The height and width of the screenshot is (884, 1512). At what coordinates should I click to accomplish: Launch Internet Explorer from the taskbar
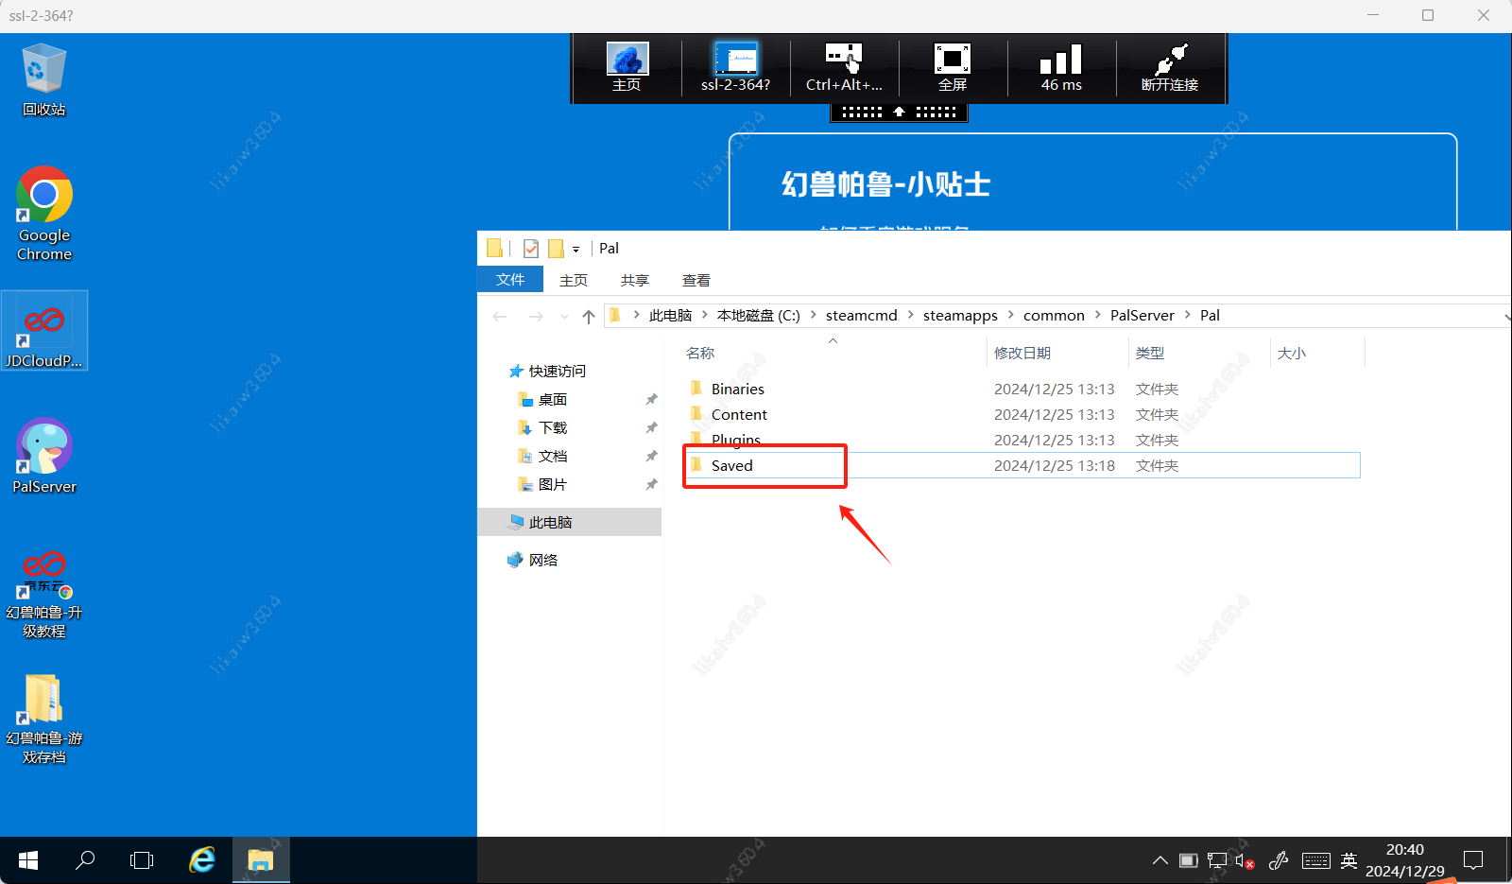202,860
